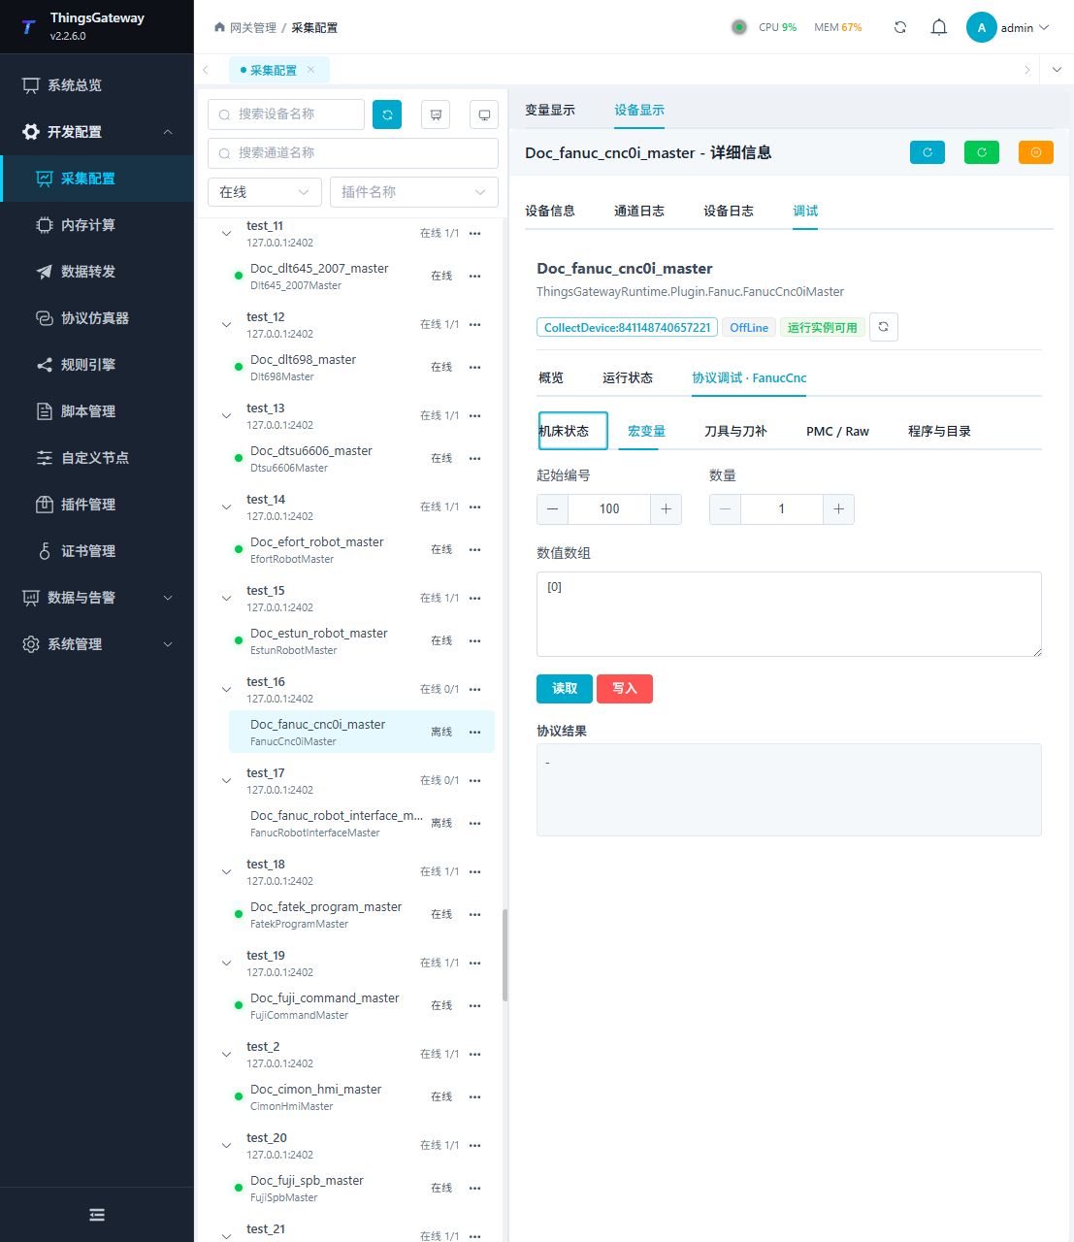Screen dimensions: 1074x1242
Task: Click the blue restart icon in detail header
Action: click(928, 152)
